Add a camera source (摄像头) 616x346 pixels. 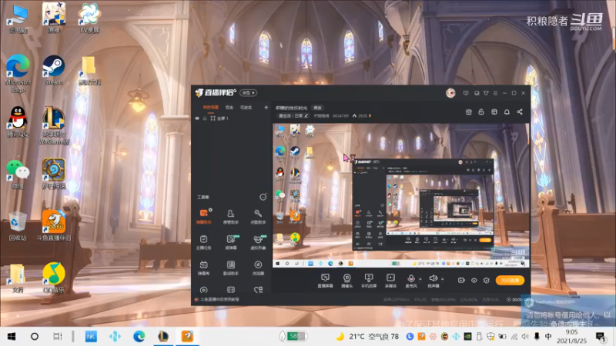click(347, 281)
